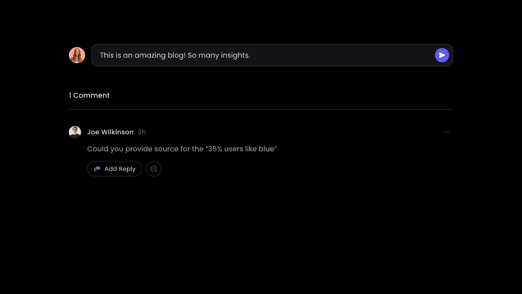Click the 3h timestamp on the comment

pyautogui.click(x=142, y=132)
